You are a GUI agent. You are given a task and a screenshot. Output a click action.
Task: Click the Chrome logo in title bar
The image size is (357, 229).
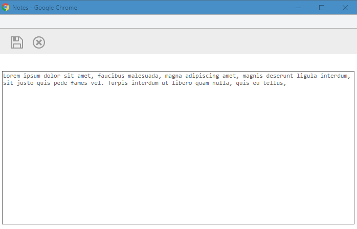[6, 8]
